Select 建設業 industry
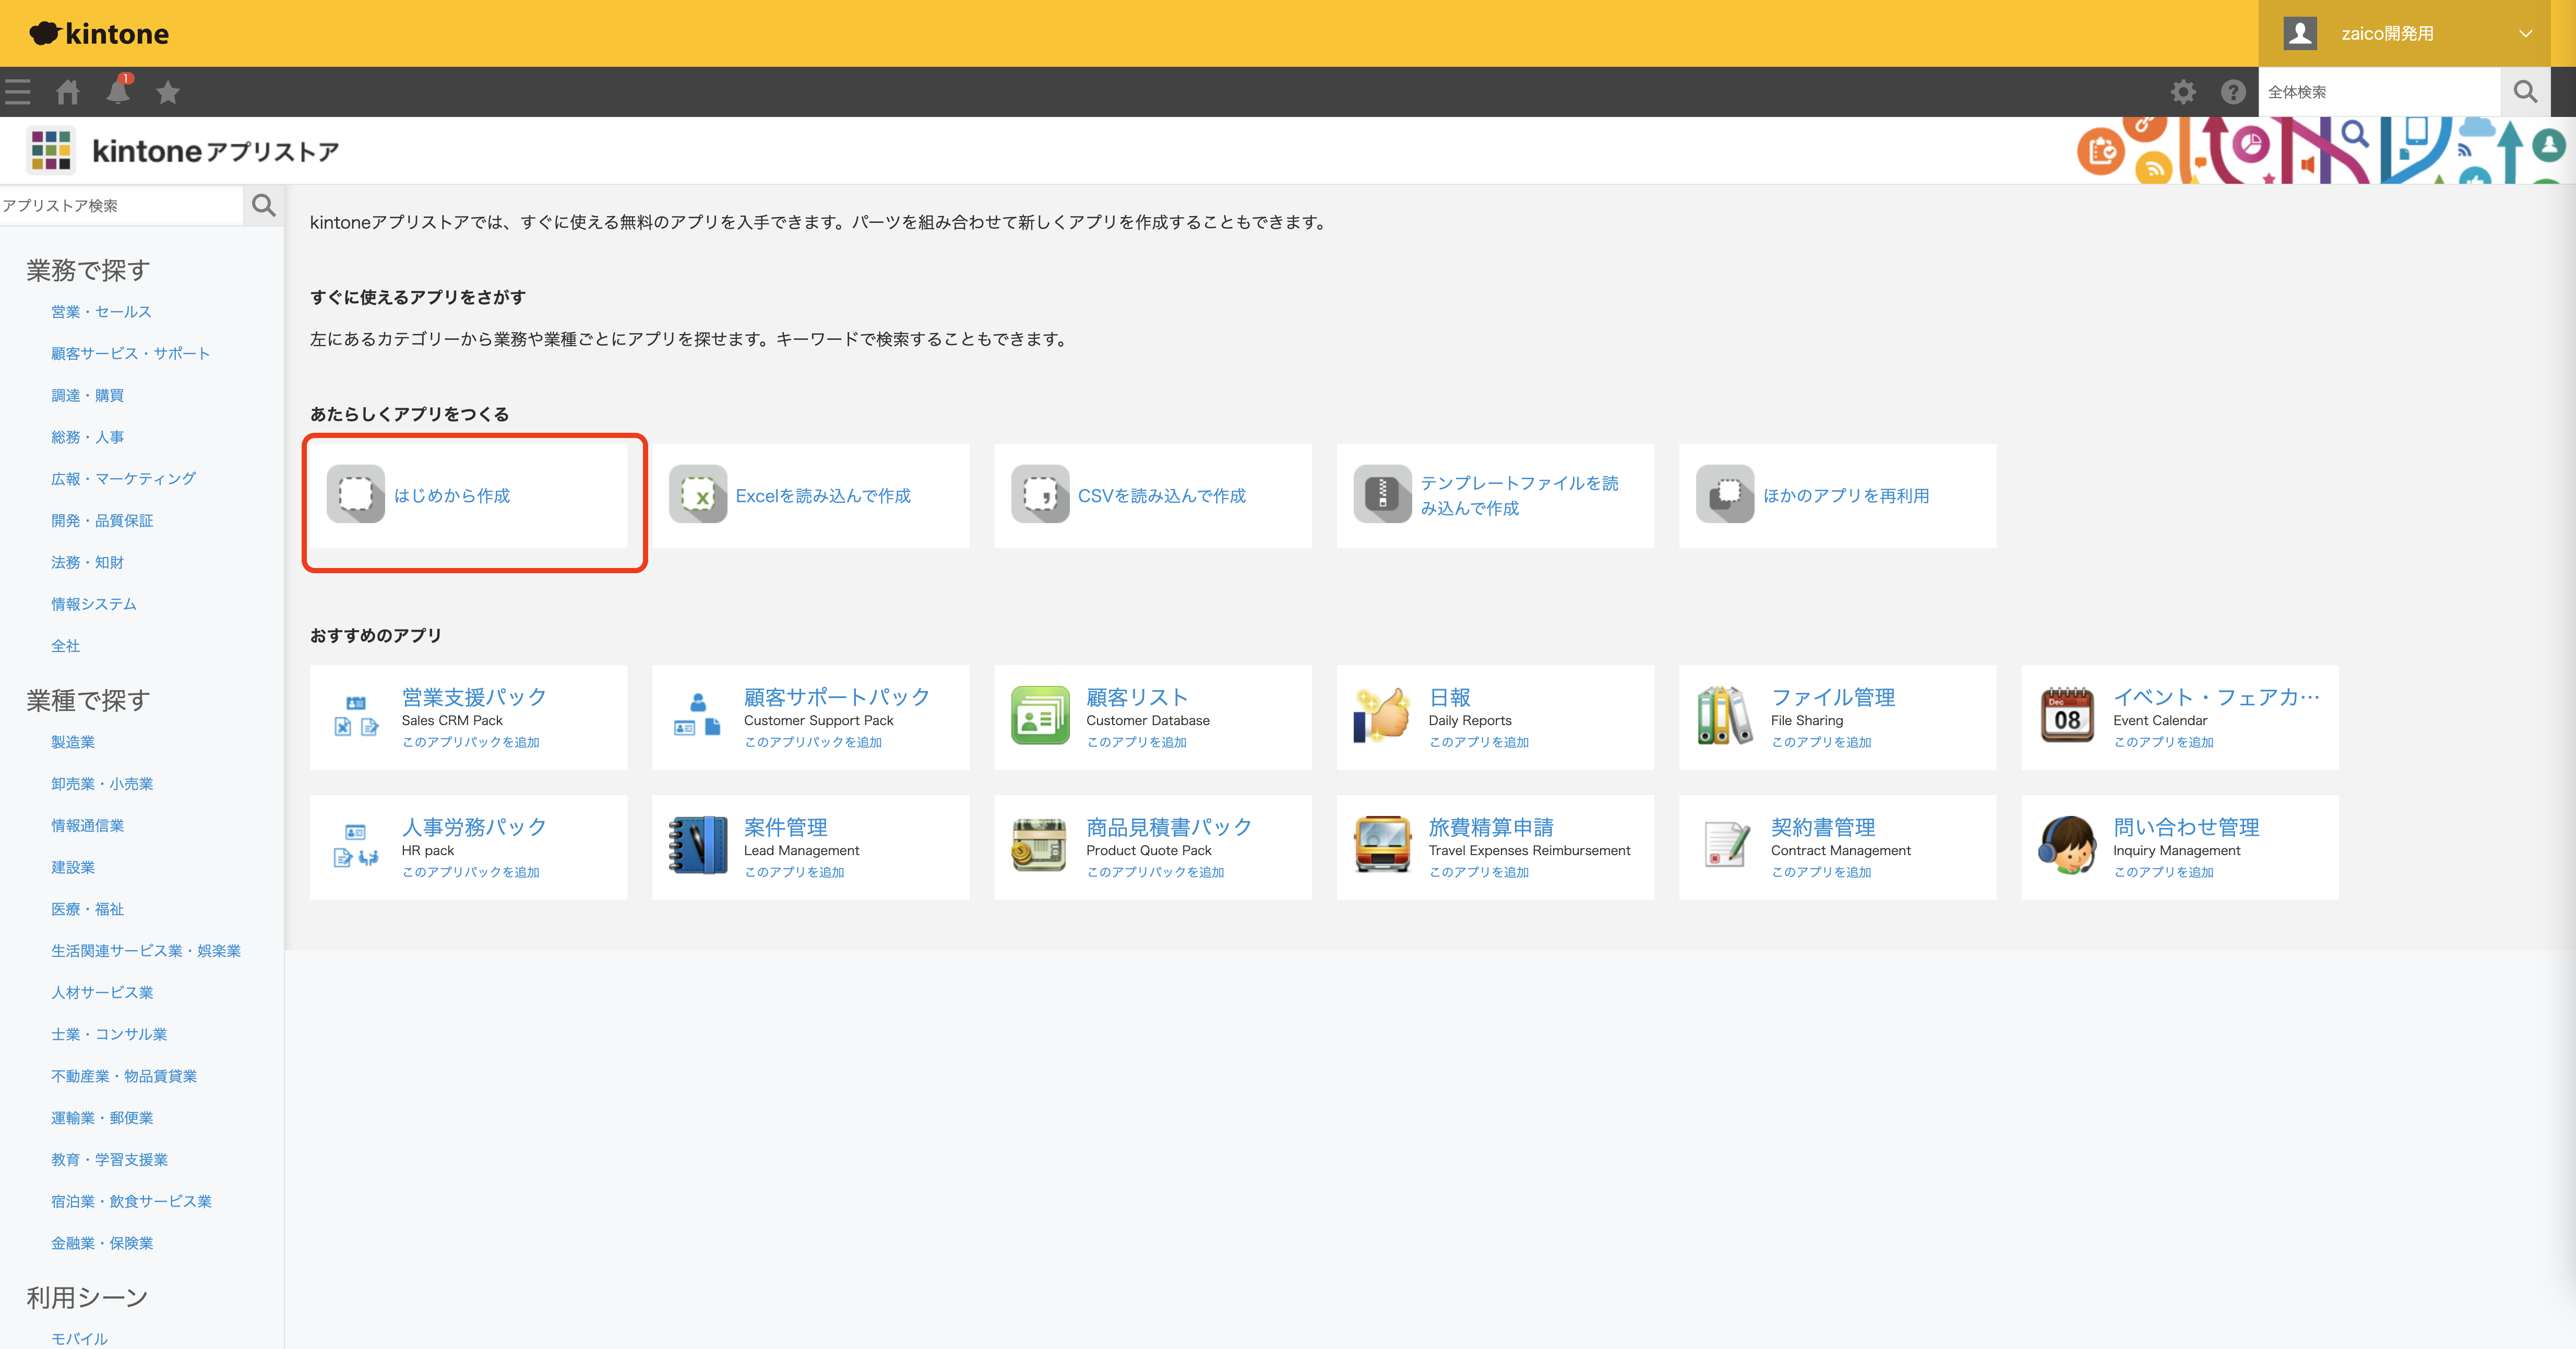This screenshot has height=1349, width=2576. 73,867
